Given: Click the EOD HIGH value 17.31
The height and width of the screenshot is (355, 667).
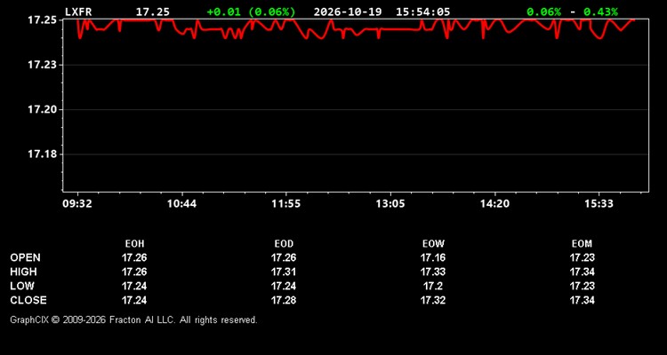Looking at the screenshot, I should [x=284, y=272].
